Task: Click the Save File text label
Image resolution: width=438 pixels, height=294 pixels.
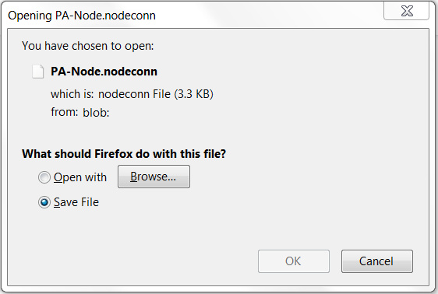Action: [76, 202]
